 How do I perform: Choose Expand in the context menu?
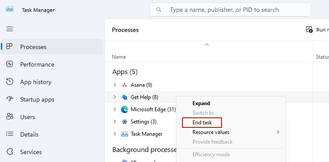point(201,103)
